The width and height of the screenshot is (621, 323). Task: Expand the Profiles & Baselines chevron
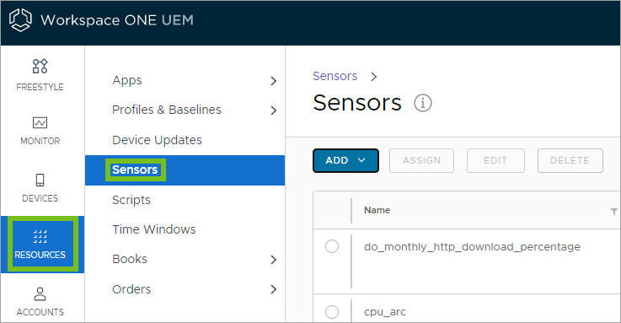tap(273, 110)
